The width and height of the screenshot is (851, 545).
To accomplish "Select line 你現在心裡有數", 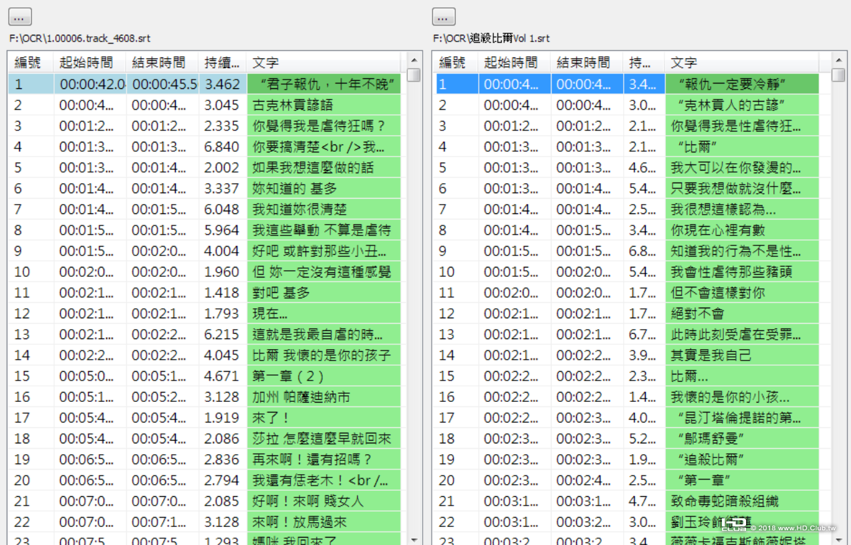I will click(x=742, y=230).
